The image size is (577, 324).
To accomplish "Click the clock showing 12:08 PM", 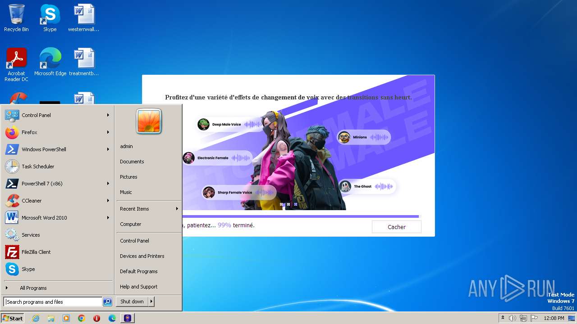I will [554, 318].
